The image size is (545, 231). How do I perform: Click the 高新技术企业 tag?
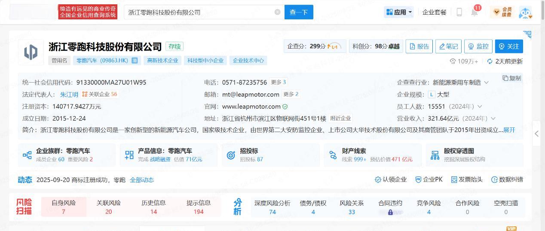tap(162, 61)
